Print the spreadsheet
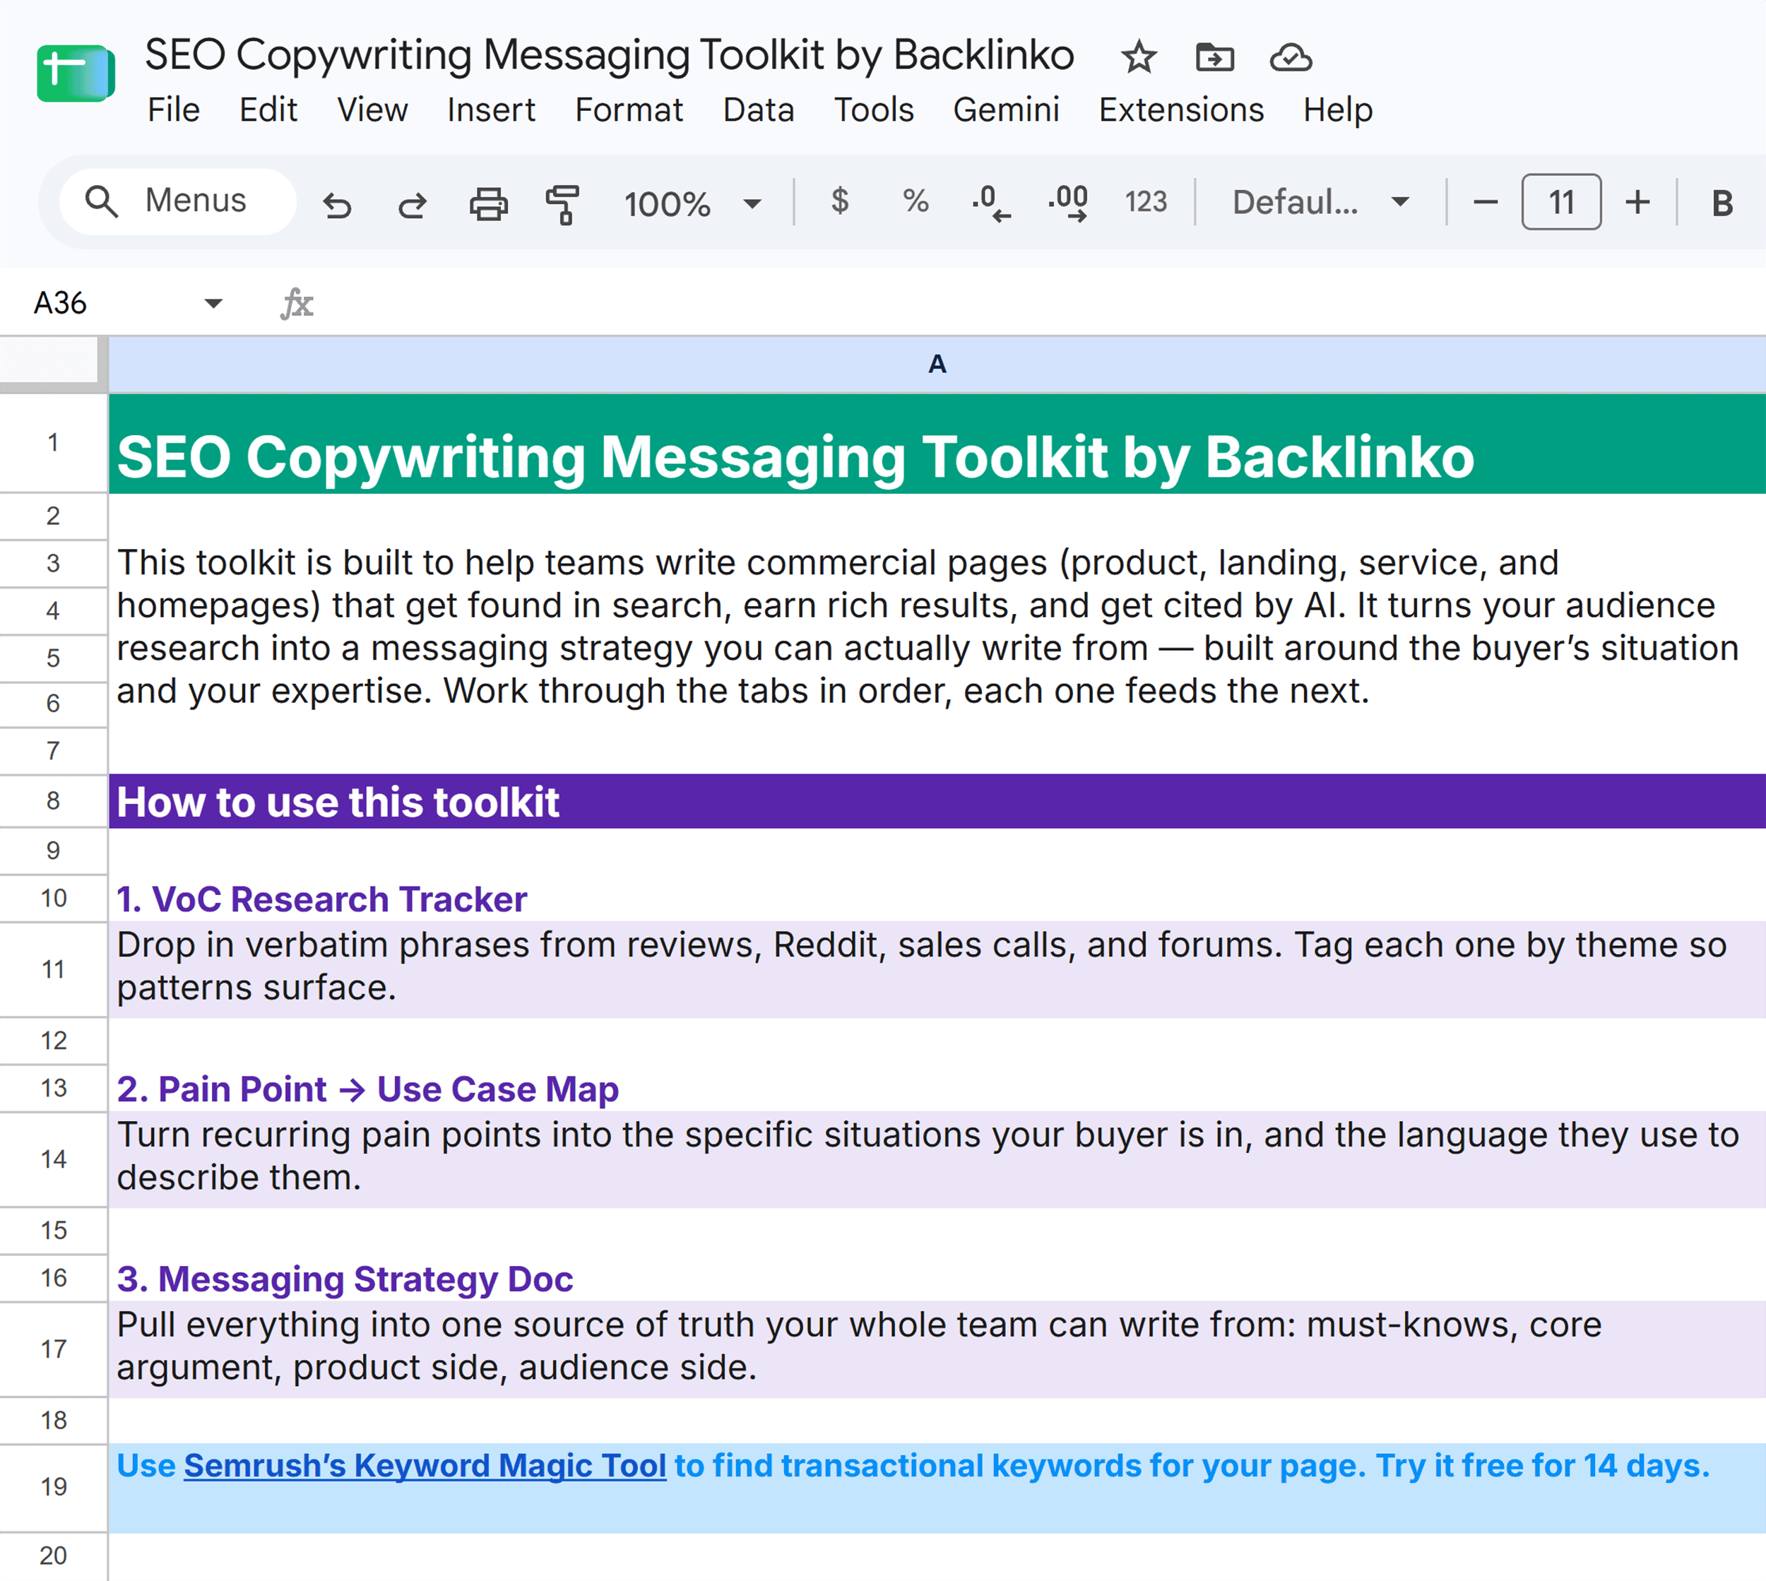Image resolution: width=1766 pixels, height=1581 pixels. 488,204
